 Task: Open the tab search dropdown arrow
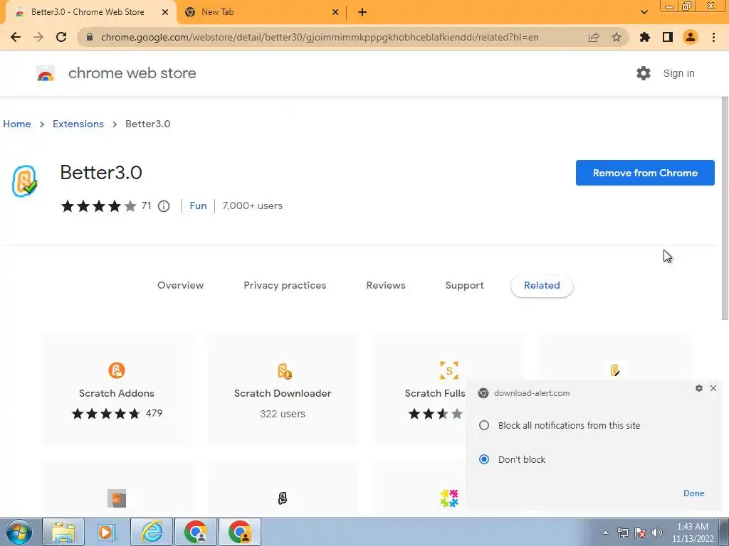(644, 12)
